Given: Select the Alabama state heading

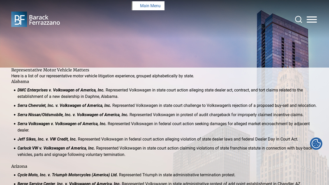Looking at the screenshot, I should [x=20, y=81].
